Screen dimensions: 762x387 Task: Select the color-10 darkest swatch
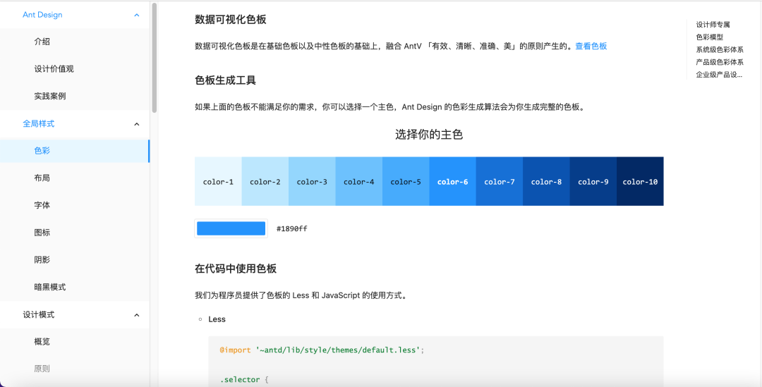640,181
